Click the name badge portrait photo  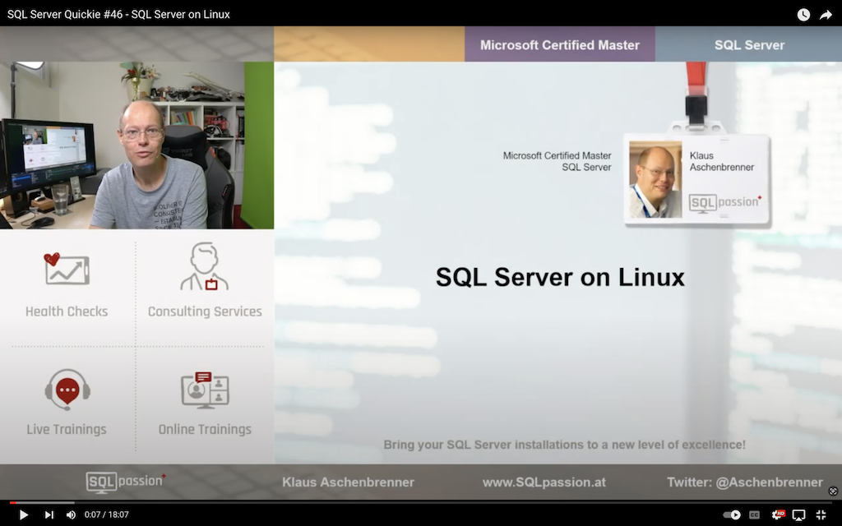coord(655,179)
